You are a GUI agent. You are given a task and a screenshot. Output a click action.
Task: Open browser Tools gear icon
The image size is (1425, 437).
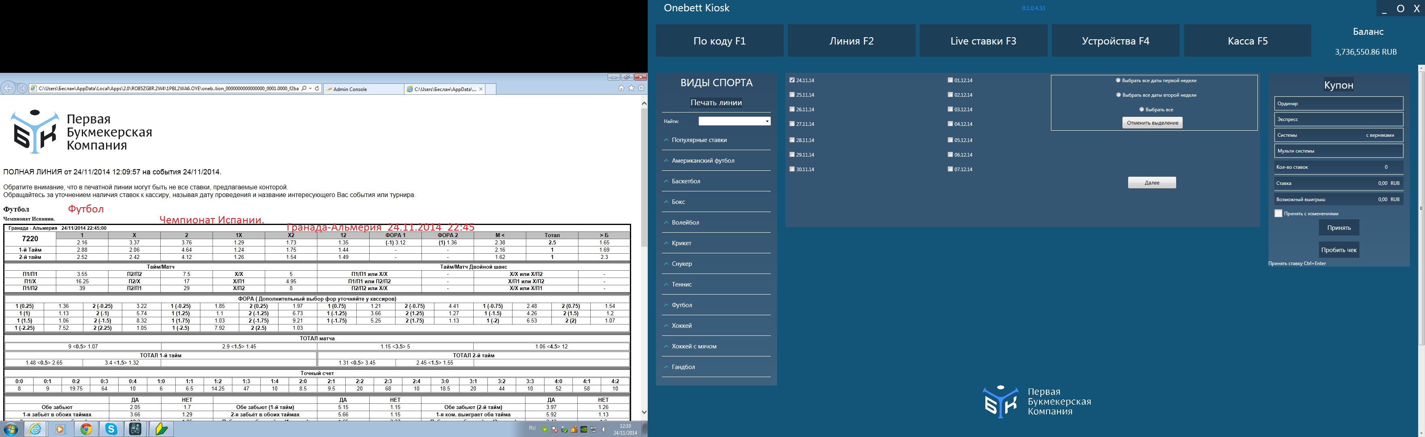641,89
